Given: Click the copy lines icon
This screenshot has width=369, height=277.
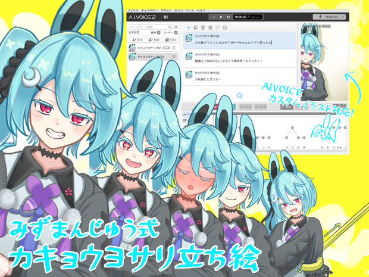Looking at the screenshot, I should [196, 27].
